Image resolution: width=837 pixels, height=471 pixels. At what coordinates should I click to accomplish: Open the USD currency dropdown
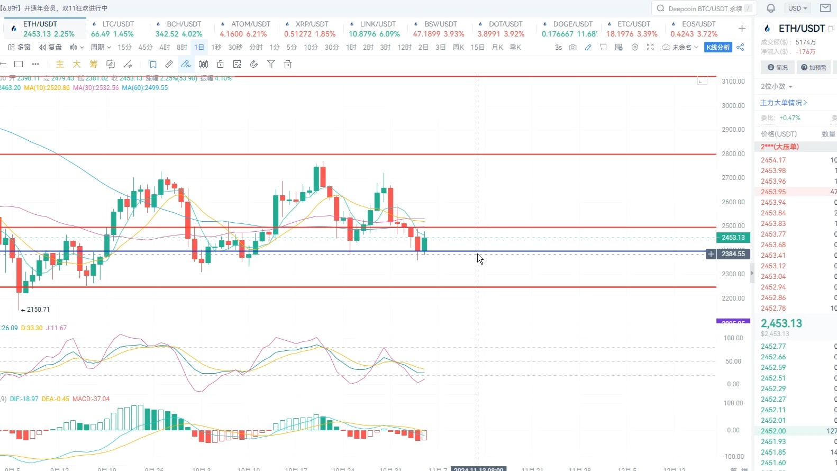tap(797, 8)
